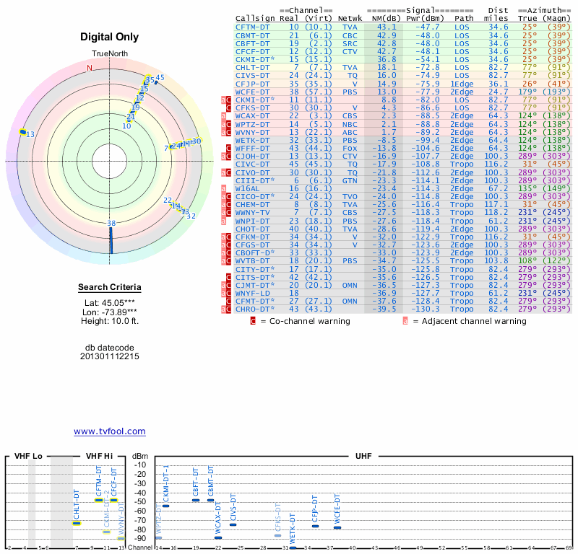The width and height of the screenshot is (578, 554).
Task: Select callsign CFKM-DT in the table
Action: pos(252,237)
